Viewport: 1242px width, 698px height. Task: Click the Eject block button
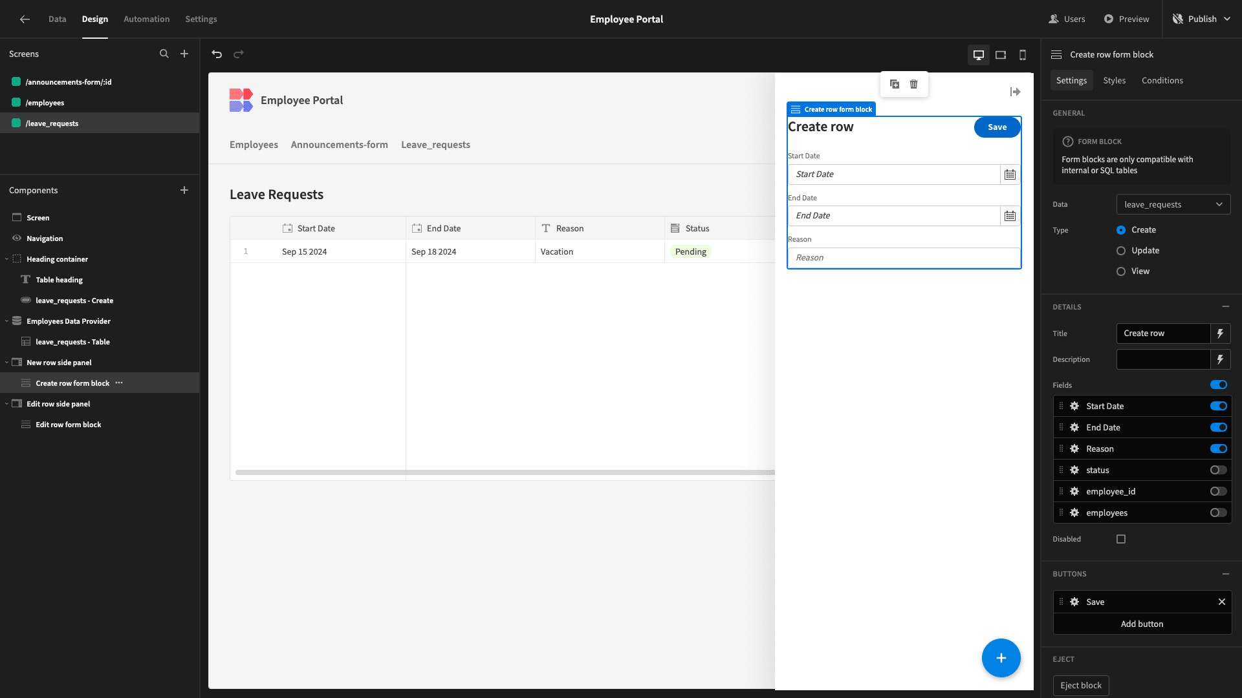click(1080, 686)
